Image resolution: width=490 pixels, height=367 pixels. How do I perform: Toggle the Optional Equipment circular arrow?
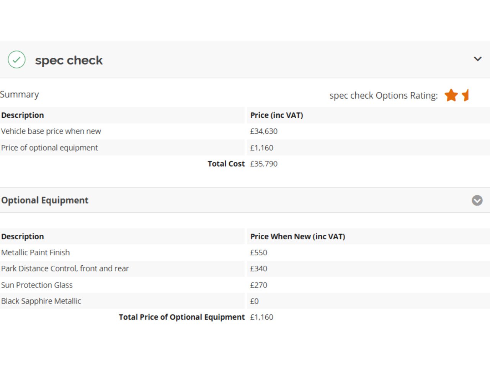coord(477,200)
